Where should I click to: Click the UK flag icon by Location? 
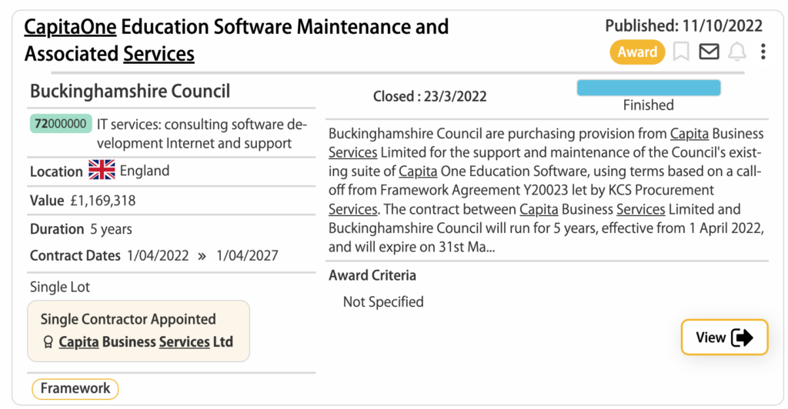pyautogui.click(x=102, y=170)
